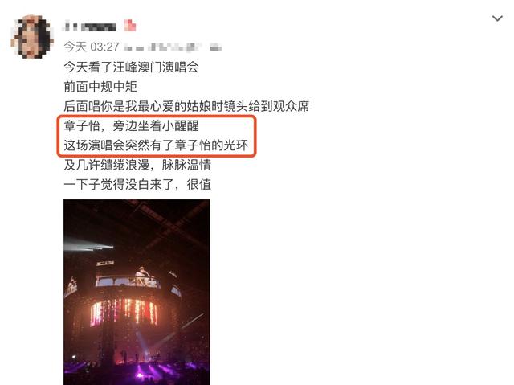514x385 pixels.
Task: Click the line starting with 后面唱你是我最心爱的姑娘
Action: click(186, 106)
